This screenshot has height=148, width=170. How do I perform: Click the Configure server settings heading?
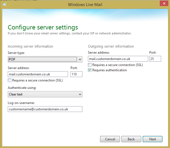(x=43, y=28)
